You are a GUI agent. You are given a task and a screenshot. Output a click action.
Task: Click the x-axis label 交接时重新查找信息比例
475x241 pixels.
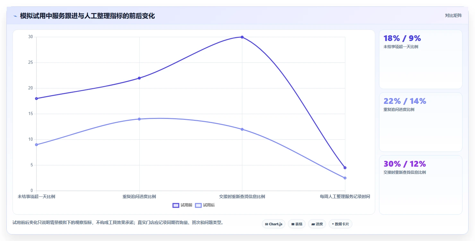coord(242,196)
